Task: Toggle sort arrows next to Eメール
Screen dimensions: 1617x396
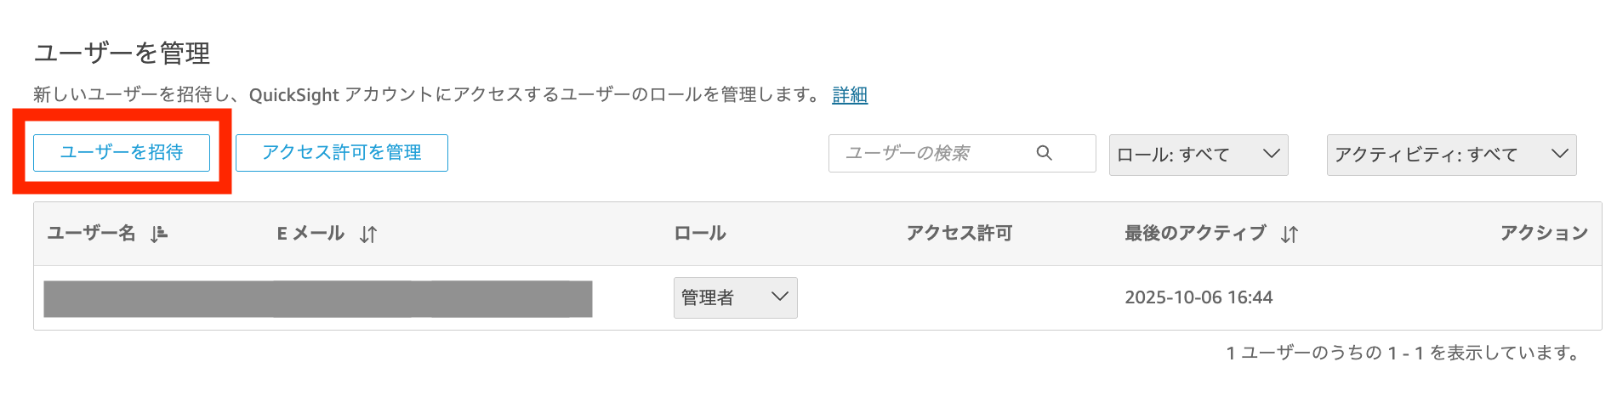Action: coord(368,235)
